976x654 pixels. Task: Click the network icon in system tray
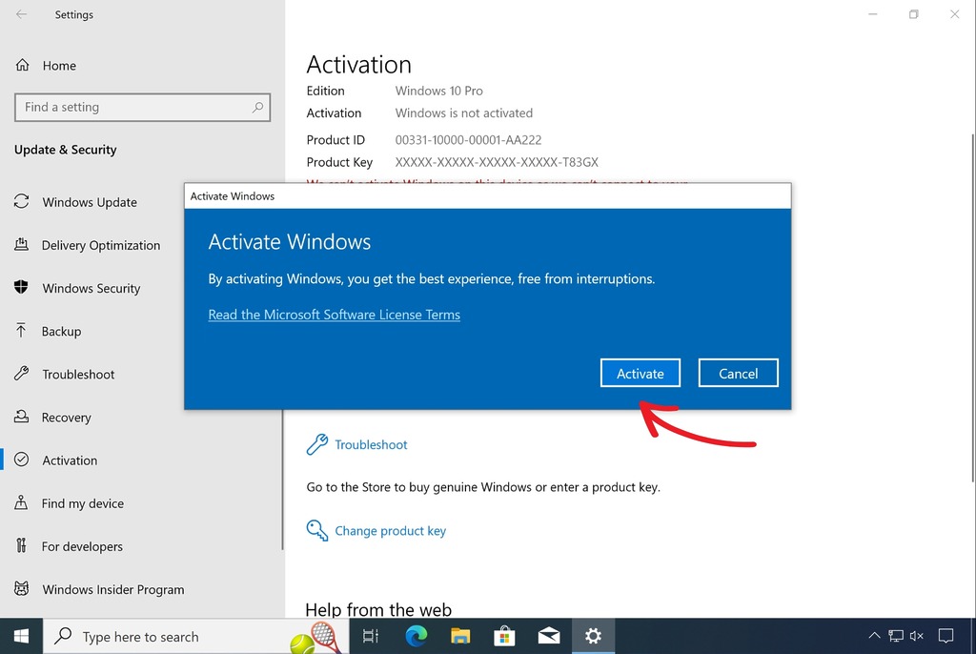896,636
